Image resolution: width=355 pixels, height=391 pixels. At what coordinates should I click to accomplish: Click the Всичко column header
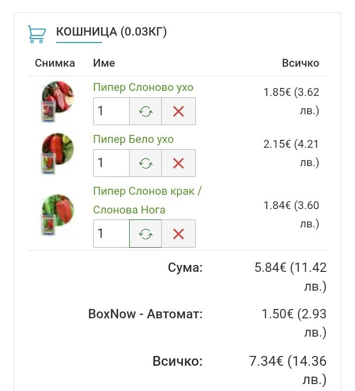(x=300, y=63)
